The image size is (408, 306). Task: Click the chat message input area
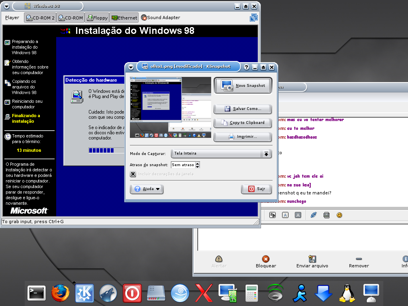tap(303, 239)
